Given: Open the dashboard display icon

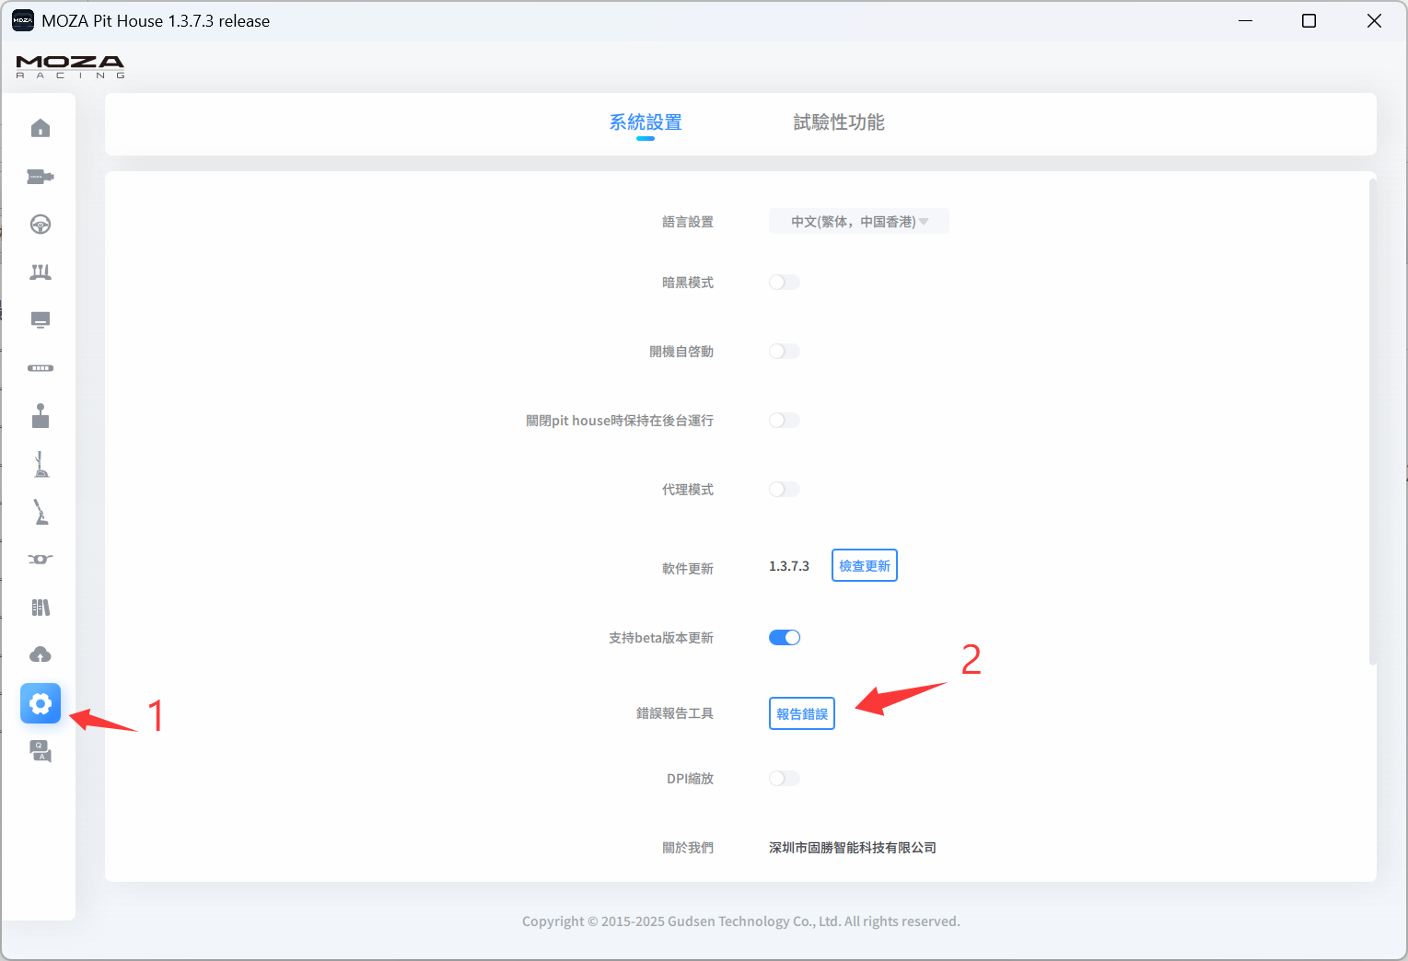Looking at the screenshot, I should [x=41, y=320].
